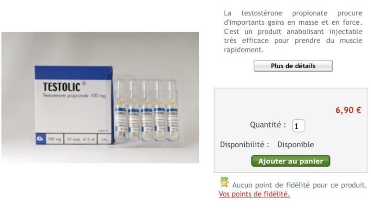This screenshot has height=215, width=371.
Task: Click the blue top band of box
Action: 73,73
